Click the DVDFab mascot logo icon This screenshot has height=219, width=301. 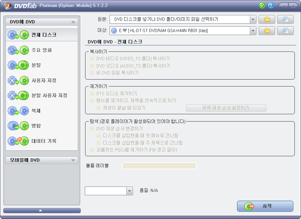8,5
